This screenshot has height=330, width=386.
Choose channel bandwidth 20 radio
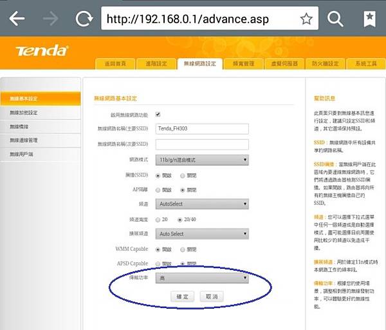click(x=158, y=220)
